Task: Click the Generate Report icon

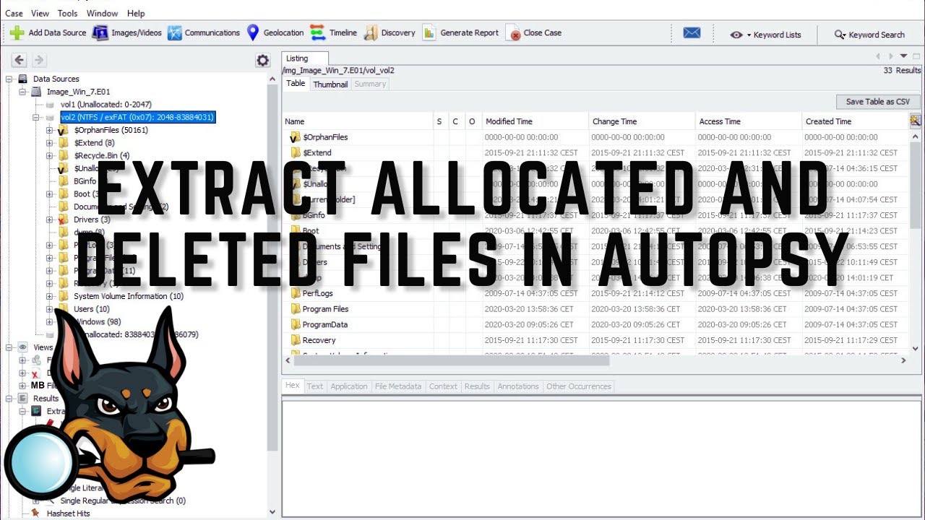Action: tap(429, 32)
